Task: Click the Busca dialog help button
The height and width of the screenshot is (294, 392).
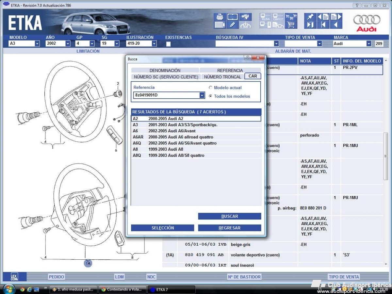Action: (248, 57)
